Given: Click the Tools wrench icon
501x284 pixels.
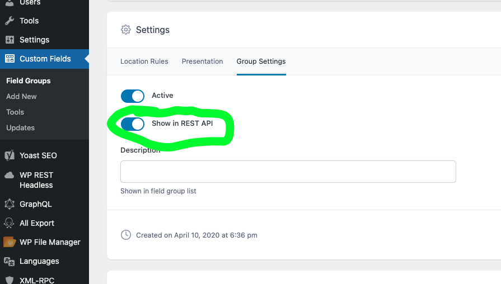Looking at the screenshot, I should (10, 21).
